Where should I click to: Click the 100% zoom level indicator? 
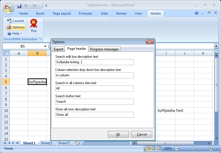point(168,148)
